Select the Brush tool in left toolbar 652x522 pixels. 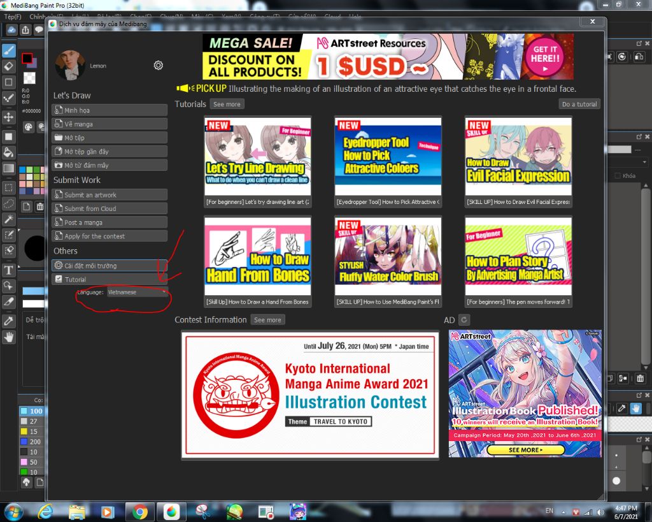(x=9, y=51)
